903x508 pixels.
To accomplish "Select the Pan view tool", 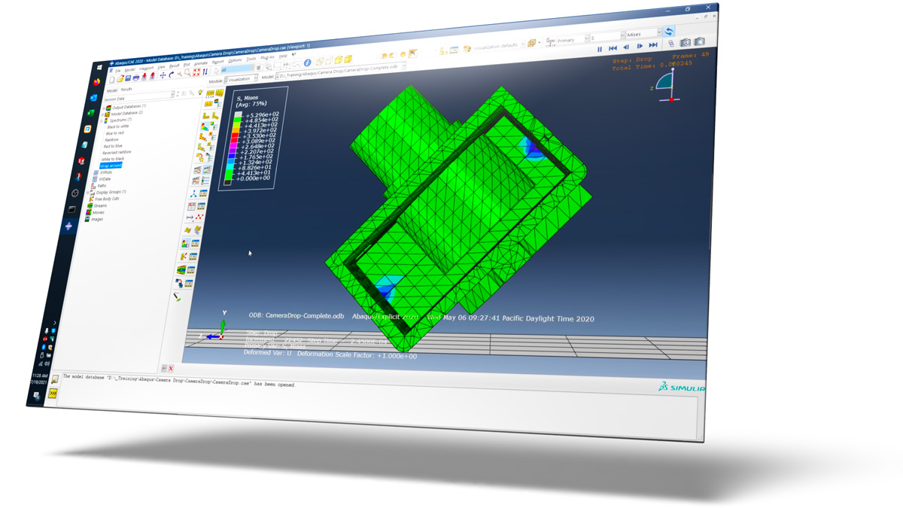I will click(x=163, y=75).
